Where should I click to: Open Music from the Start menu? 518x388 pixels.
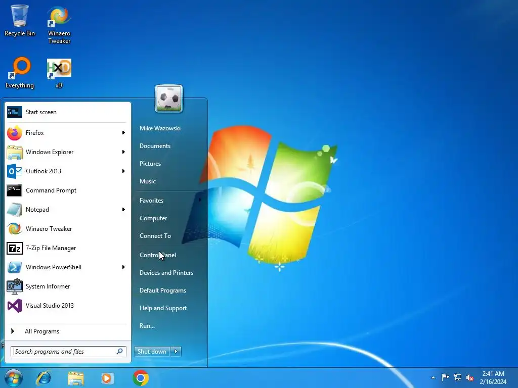click(x=148, y=181)
